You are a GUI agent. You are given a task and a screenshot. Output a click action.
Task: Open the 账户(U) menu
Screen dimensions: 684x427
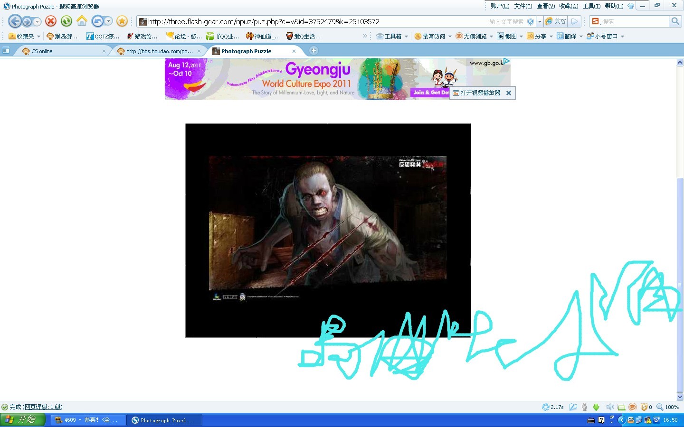point(500,6)
